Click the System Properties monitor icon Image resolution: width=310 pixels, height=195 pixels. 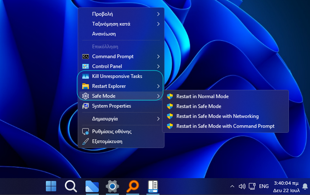tap(86, 106)
